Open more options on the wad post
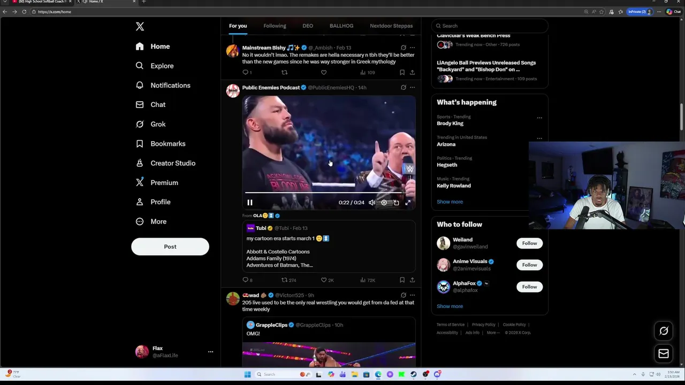This screenshot has width=685, height=385. pos(412,295)
